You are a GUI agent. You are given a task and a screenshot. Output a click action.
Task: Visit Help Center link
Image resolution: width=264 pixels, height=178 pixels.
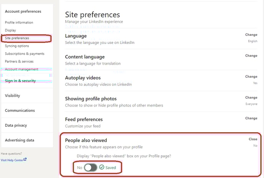coord(12,160)
